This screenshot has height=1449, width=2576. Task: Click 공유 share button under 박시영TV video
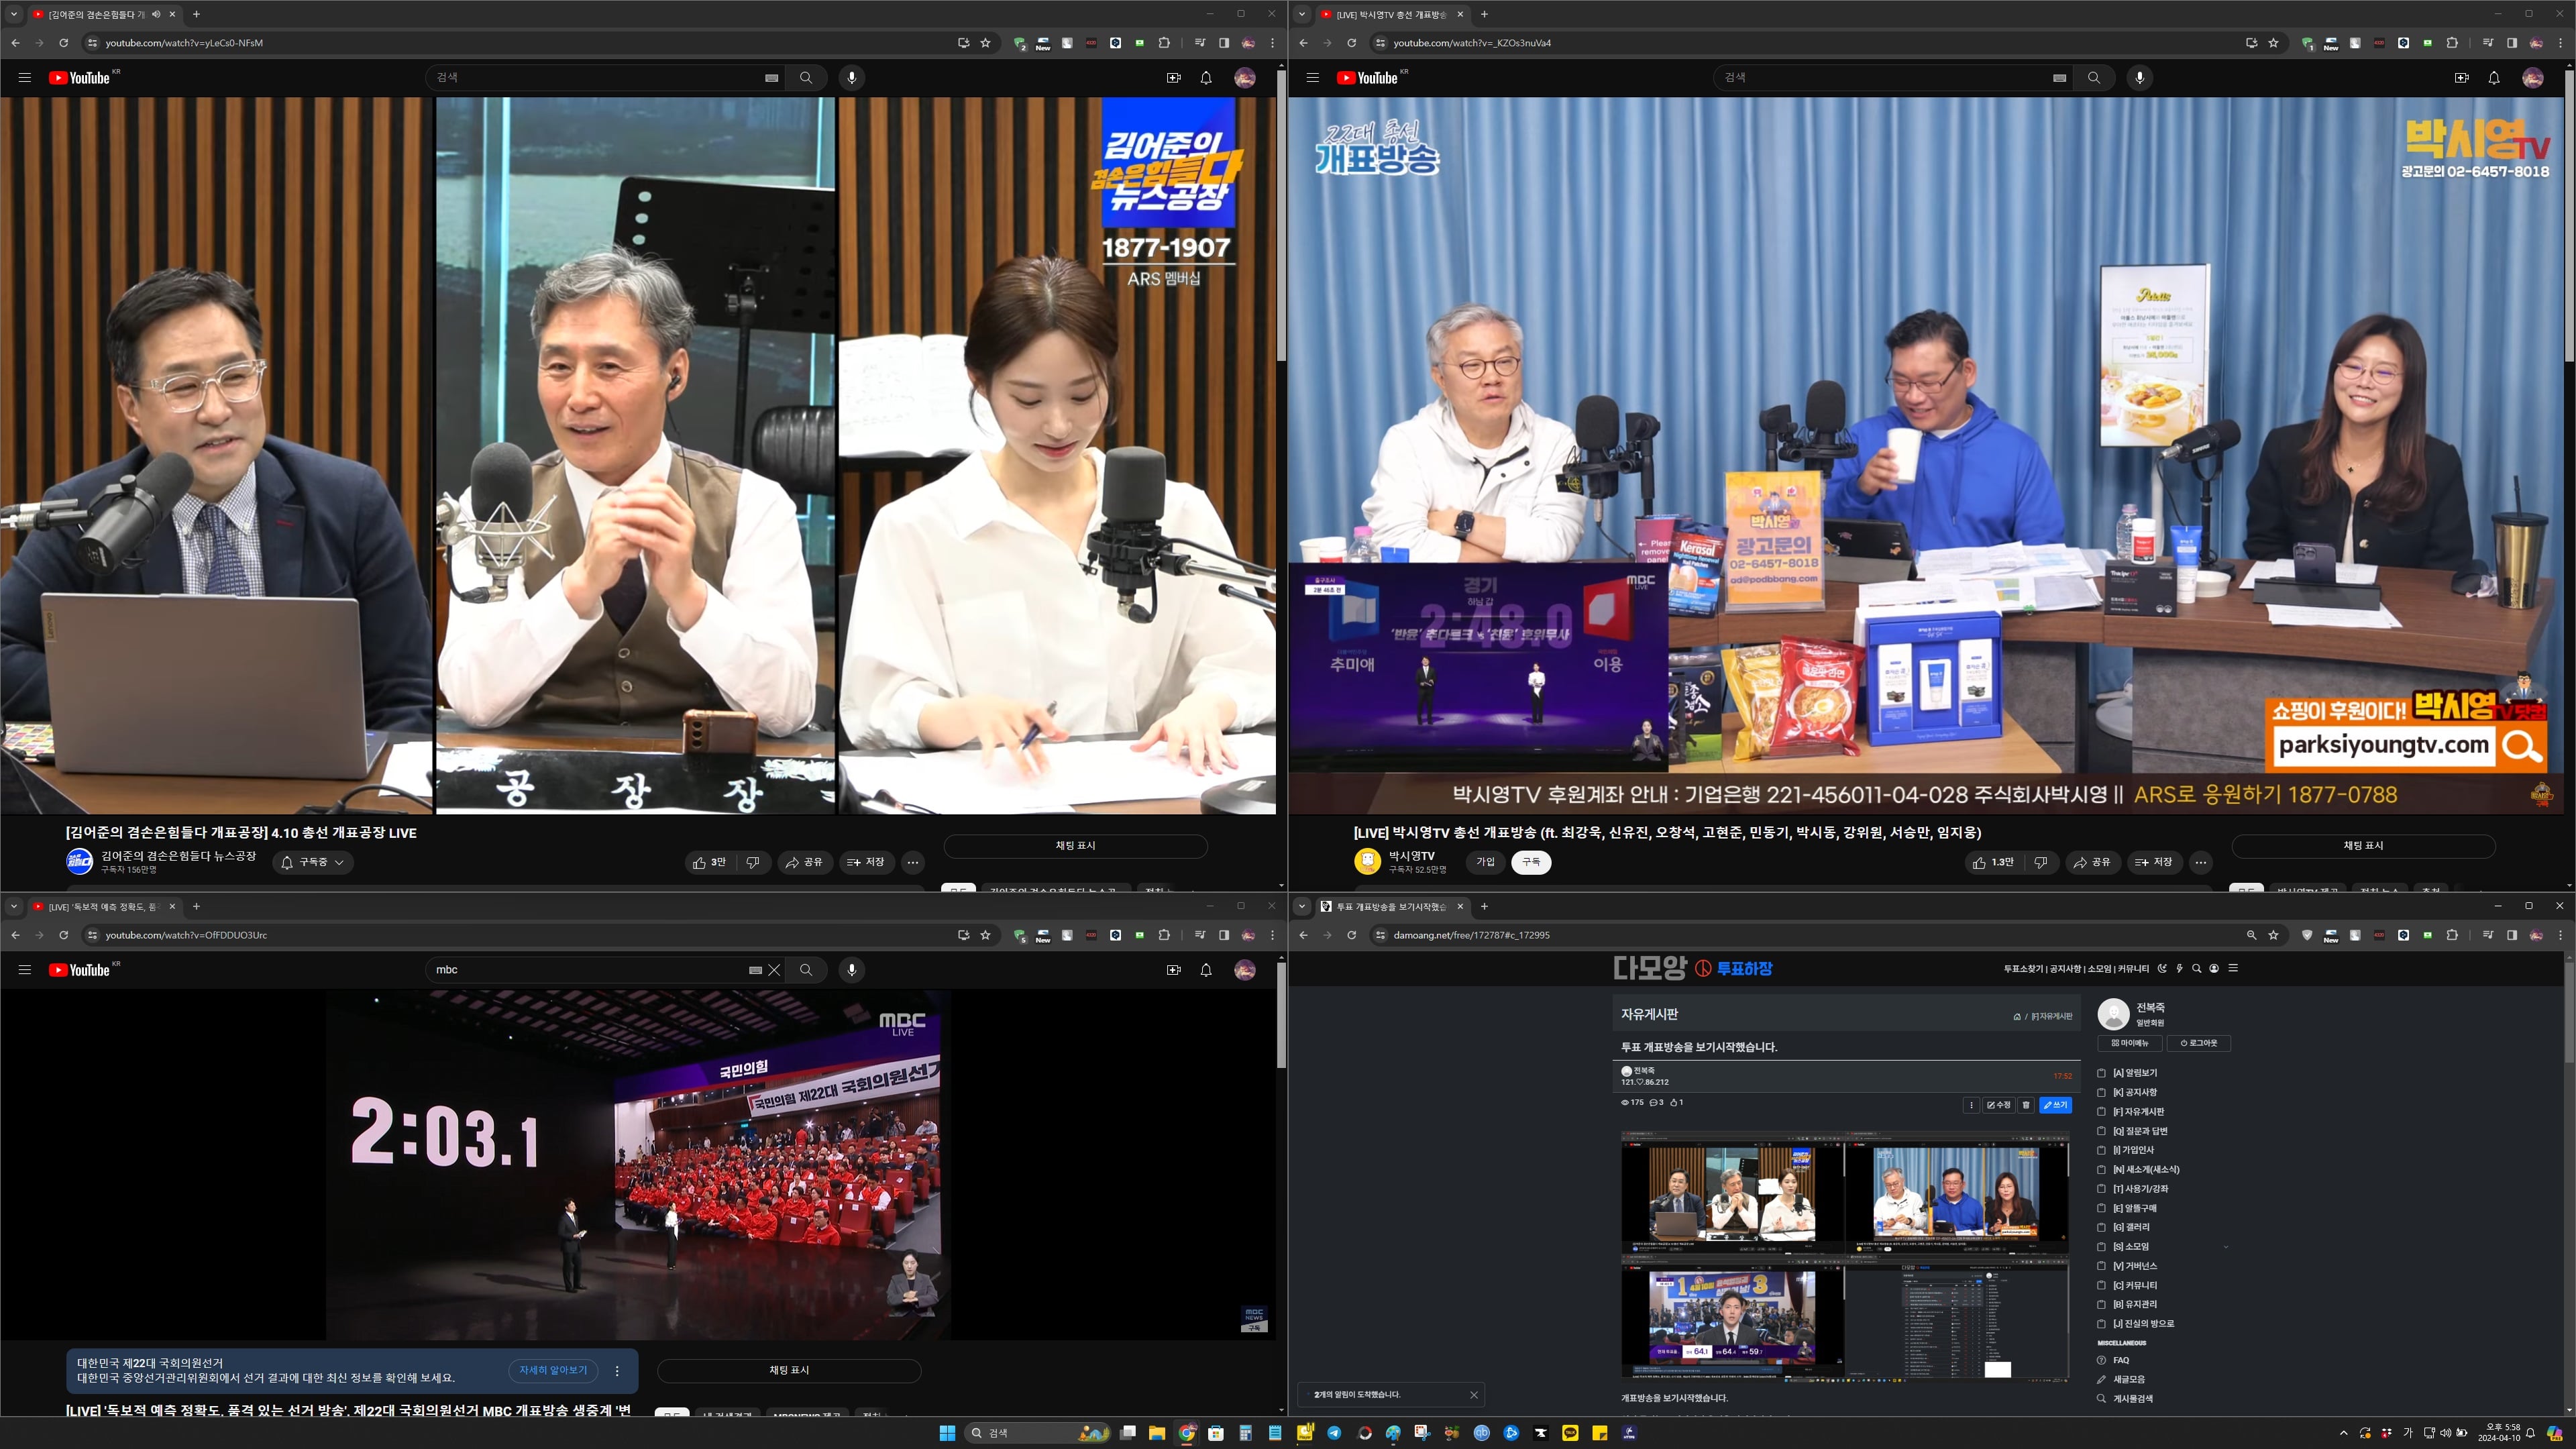tap(2092, 862)
